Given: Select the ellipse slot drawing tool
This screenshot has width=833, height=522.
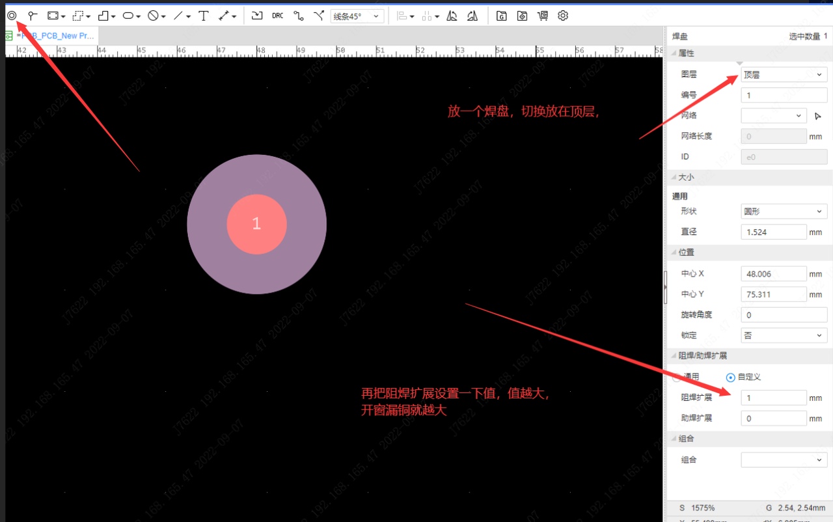Looking at the screenshot, I should (128, 16).
